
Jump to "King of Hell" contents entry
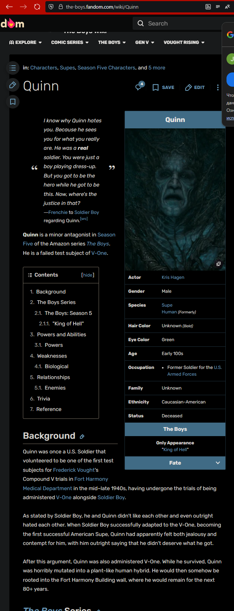click(x=68, y=324)
